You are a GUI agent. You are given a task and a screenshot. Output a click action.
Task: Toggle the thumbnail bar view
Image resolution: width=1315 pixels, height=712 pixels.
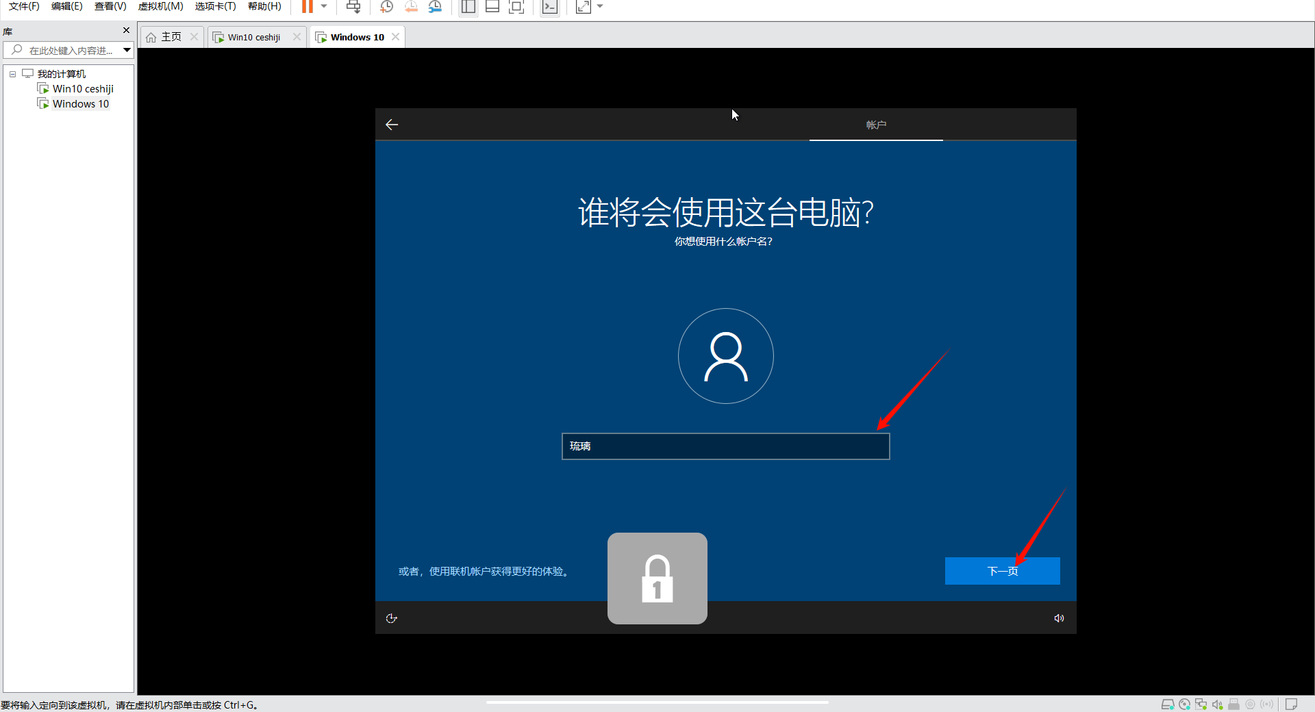492,7
